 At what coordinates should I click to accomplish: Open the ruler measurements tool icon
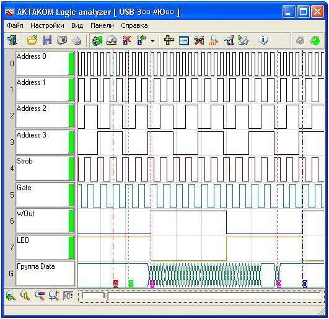[x=169, y=40]
